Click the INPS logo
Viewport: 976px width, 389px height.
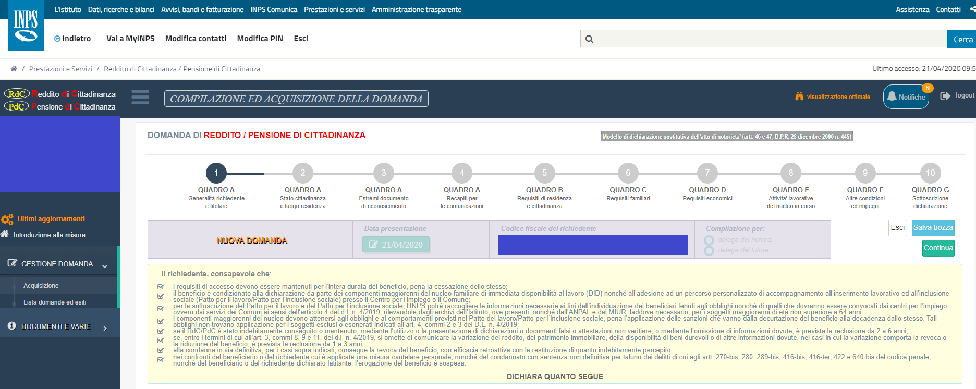coord(26,25)
